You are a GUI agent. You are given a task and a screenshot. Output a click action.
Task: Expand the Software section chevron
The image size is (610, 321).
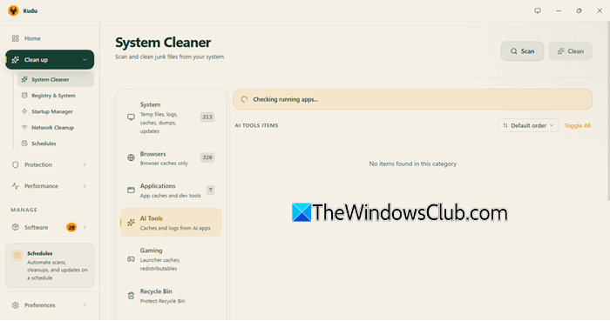(85, 227)
